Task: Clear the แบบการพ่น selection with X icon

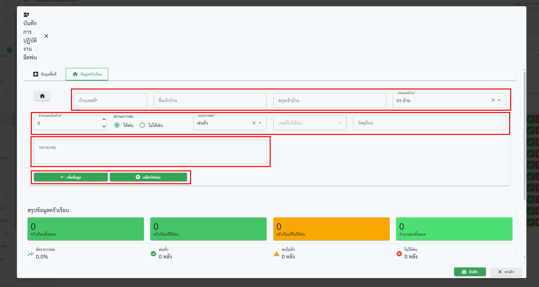Action: (x=254, y=123)
